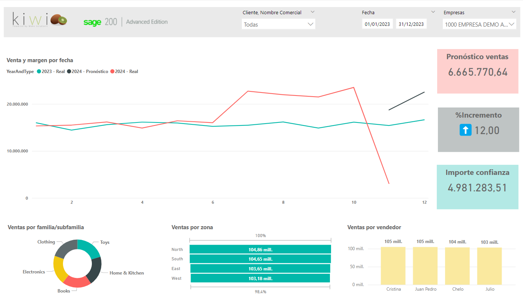Click the Importe confianza card
The height and width of the screenshot is (300, 523).
tap(478, 187)
